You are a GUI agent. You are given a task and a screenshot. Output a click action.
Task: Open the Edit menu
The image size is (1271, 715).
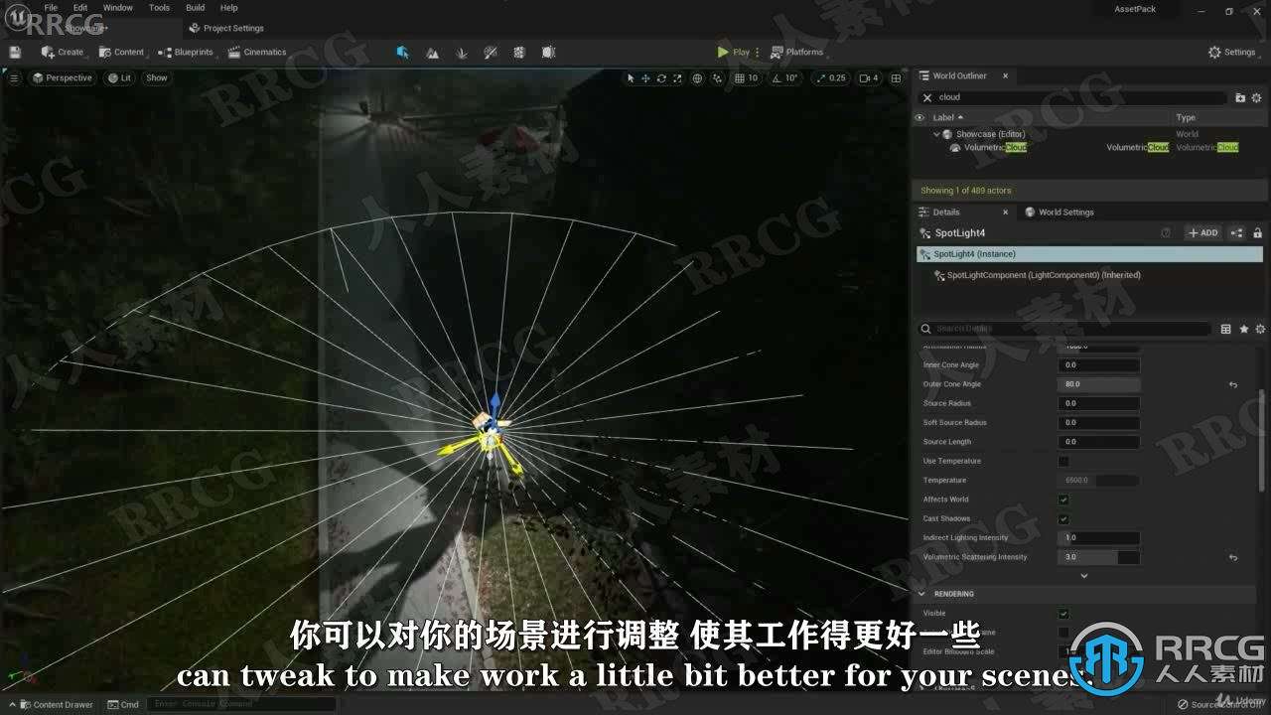coord(80,8)
